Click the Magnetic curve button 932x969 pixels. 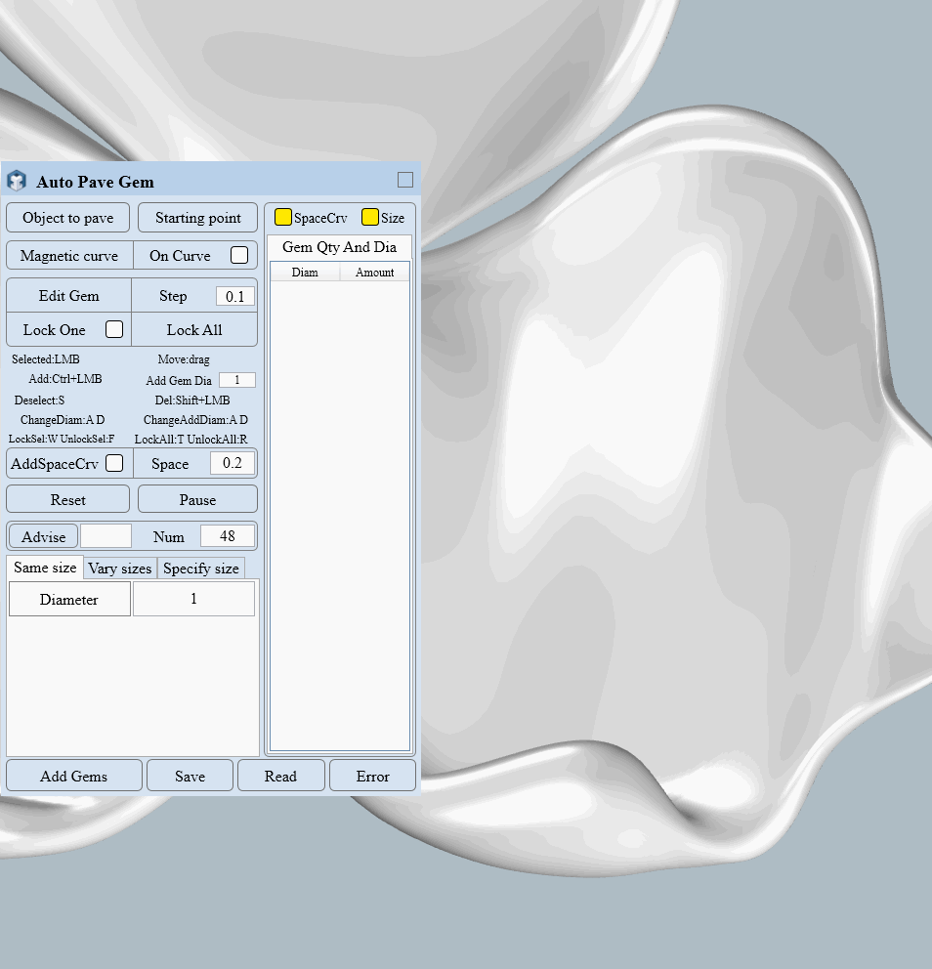point(69,256)
